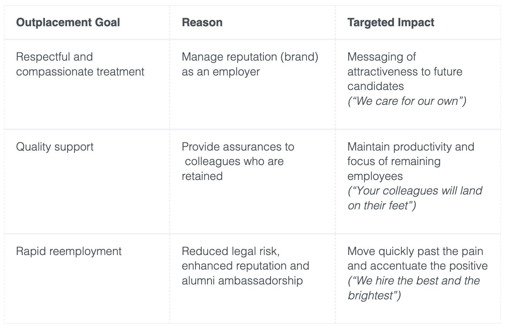Image resolution: width=505 pixels, height=328 pixels.
Task: Select the 'Targeted Impact' column header
Action: click(391, 23)
